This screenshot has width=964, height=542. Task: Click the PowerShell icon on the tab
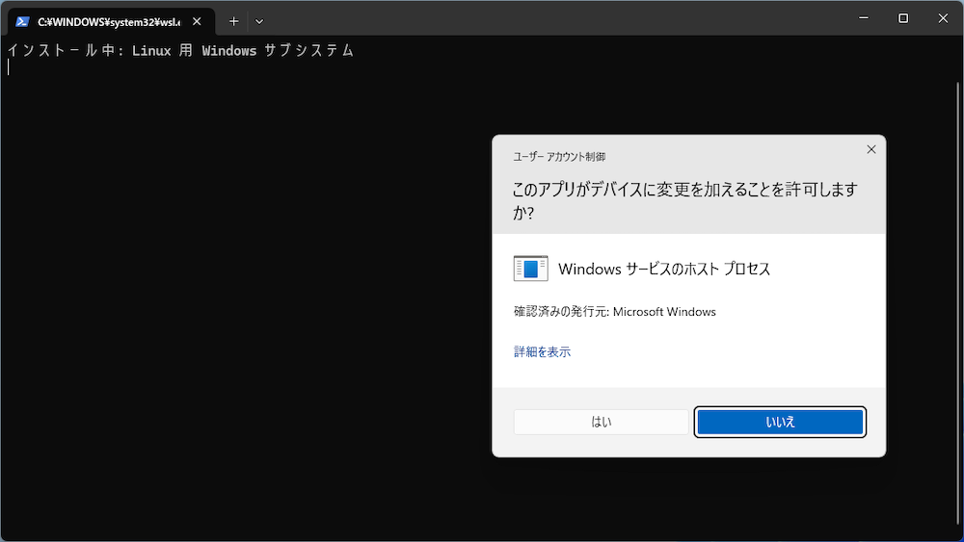pos(23,21)
